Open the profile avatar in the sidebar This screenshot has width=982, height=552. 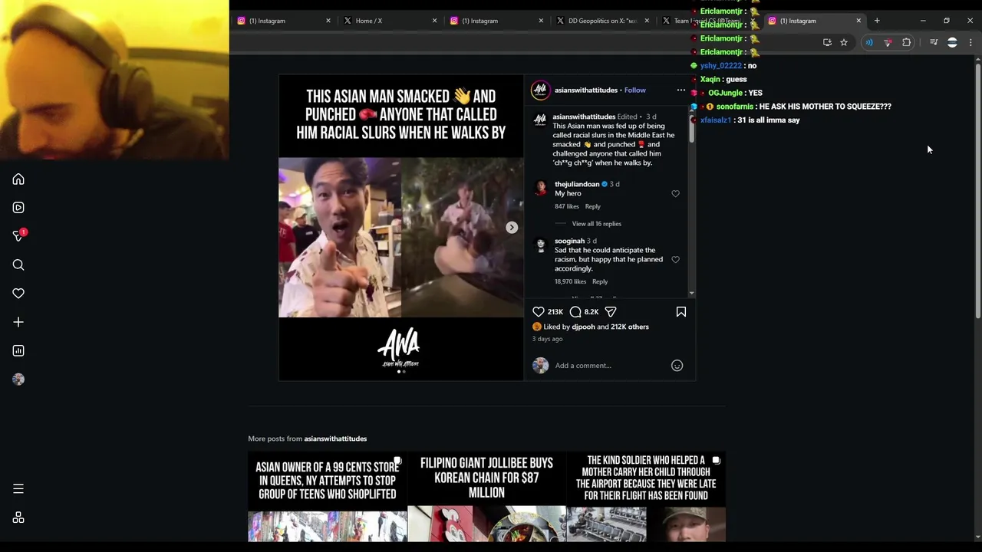18,379
